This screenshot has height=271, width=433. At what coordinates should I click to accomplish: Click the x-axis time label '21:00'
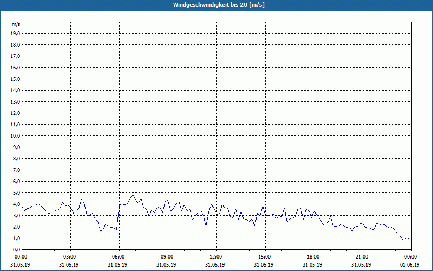point(363,257)
